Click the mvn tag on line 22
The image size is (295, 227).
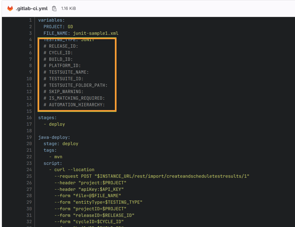[58, 157]
